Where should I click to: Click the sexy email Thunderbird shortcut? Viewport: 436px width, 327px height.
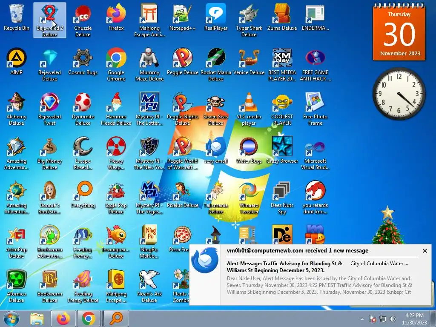click(x=216, y=150)
